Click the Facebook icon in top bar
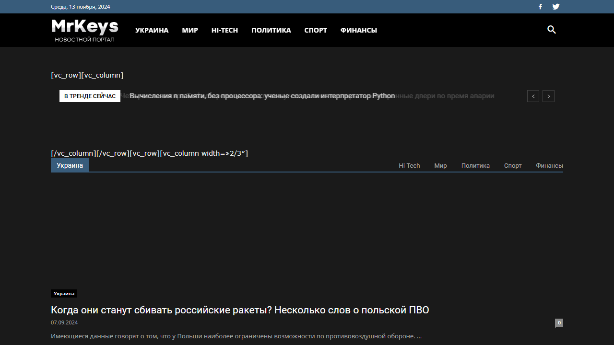614x345 pixels. [540, 7]
